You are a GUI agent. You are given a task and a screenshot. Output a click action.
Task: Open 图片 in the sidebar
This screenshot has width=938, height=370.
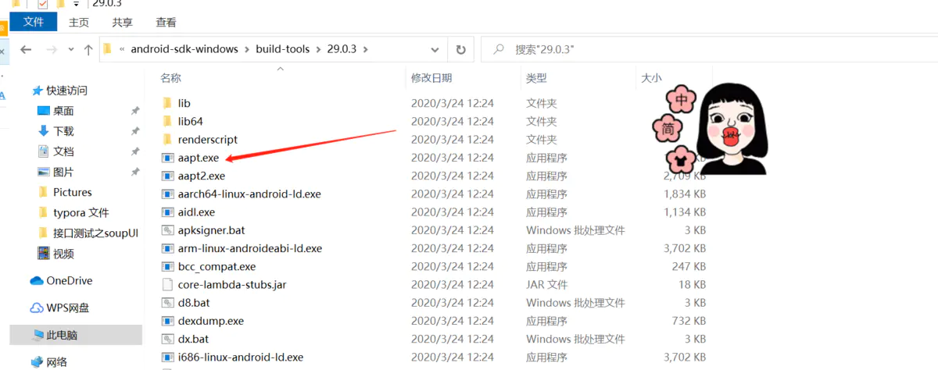point(64,172)
